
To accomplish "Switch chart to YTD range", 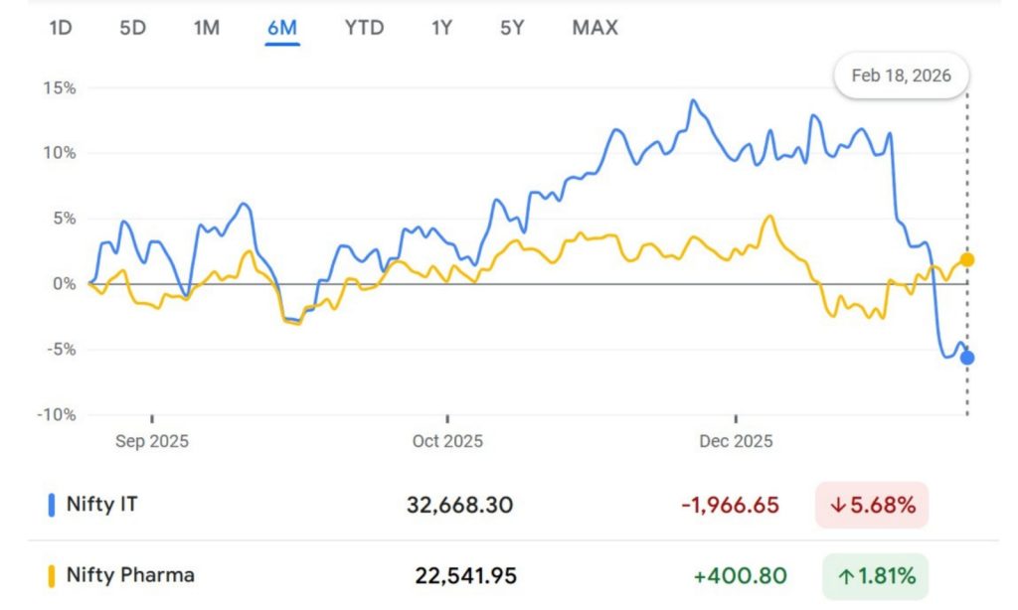I will click(x=364, y=28).
